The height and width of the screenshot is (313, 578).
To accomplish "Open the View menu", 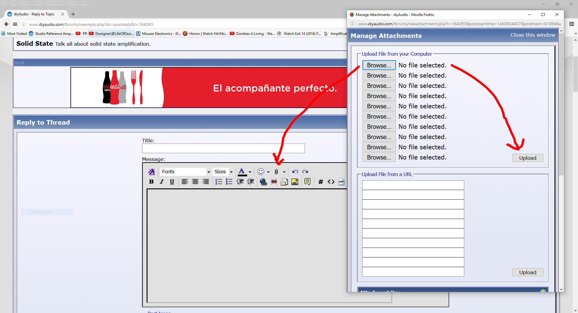I will coord(24,3).
